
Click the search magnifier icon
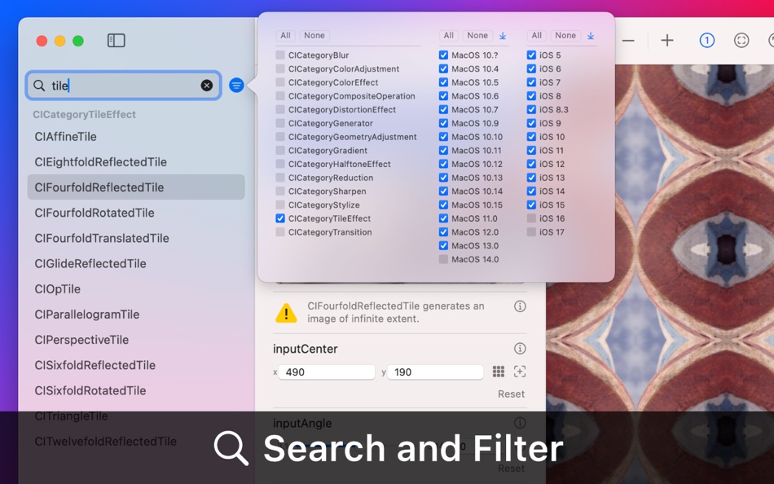tap(39, 86)
